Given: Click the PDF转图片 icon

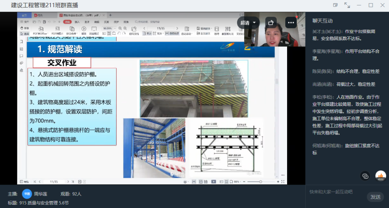Looking at the screenshot, I should pyautogui.click(x=57, y=29).
